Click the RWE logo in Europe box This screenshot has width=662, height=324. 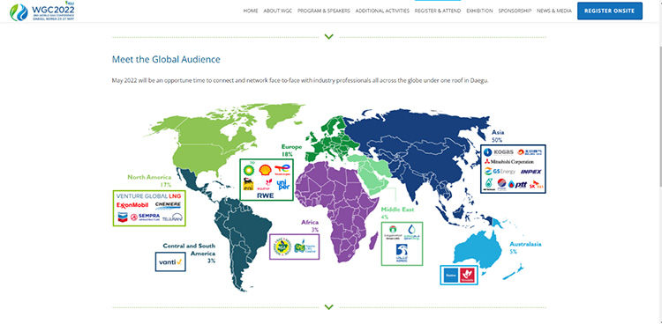265,195
